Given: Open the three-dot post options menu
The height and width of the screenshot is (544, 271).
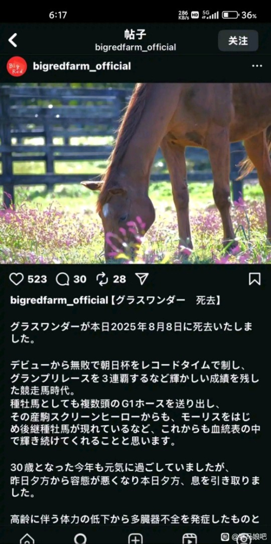Looking at the screenshot, I should (257, 66).
